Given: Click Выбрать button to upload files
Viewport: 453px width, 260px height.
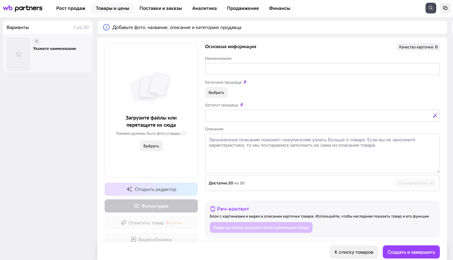Looking at the screenshot, I should tap(151, 146).
